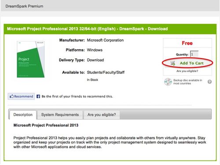220x165 pixels.
Task: Open the backup disc help question mark
Action: click(x=209, y=82)
